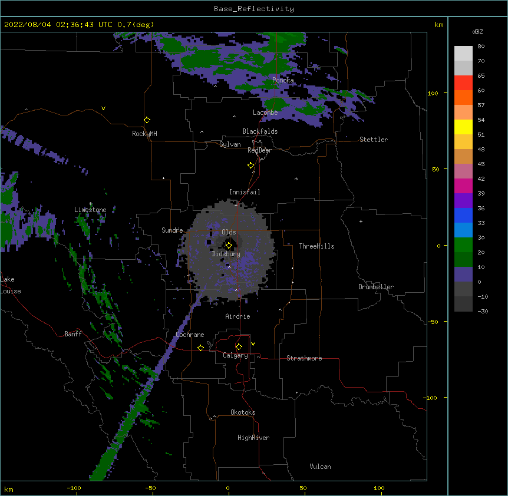Click the Ponoka city label
The image size is (508, 496).
(x=283, y=80)
